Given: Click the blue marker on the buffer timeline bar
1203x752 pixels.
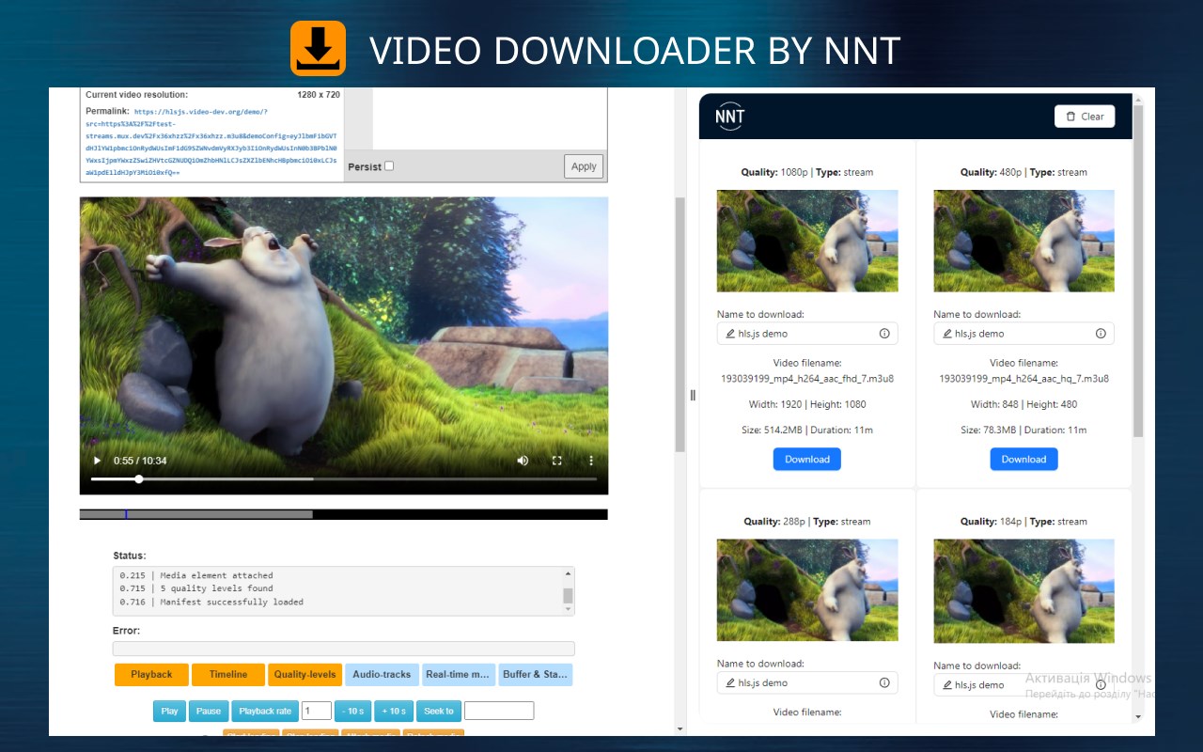Looking at the screenshot, I should click(126, 514).
